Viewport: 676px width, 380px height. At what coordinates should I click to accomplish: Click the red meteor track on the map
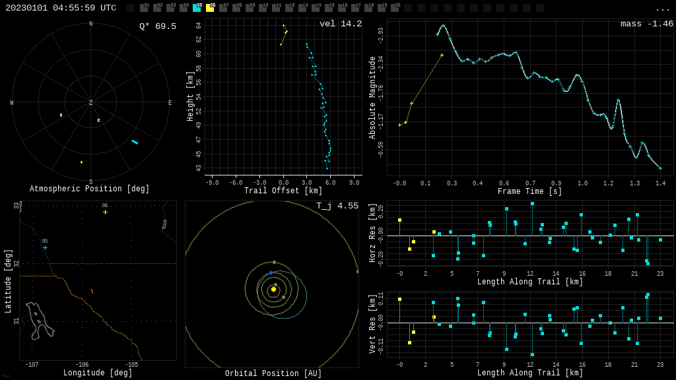tap(92, 291)
